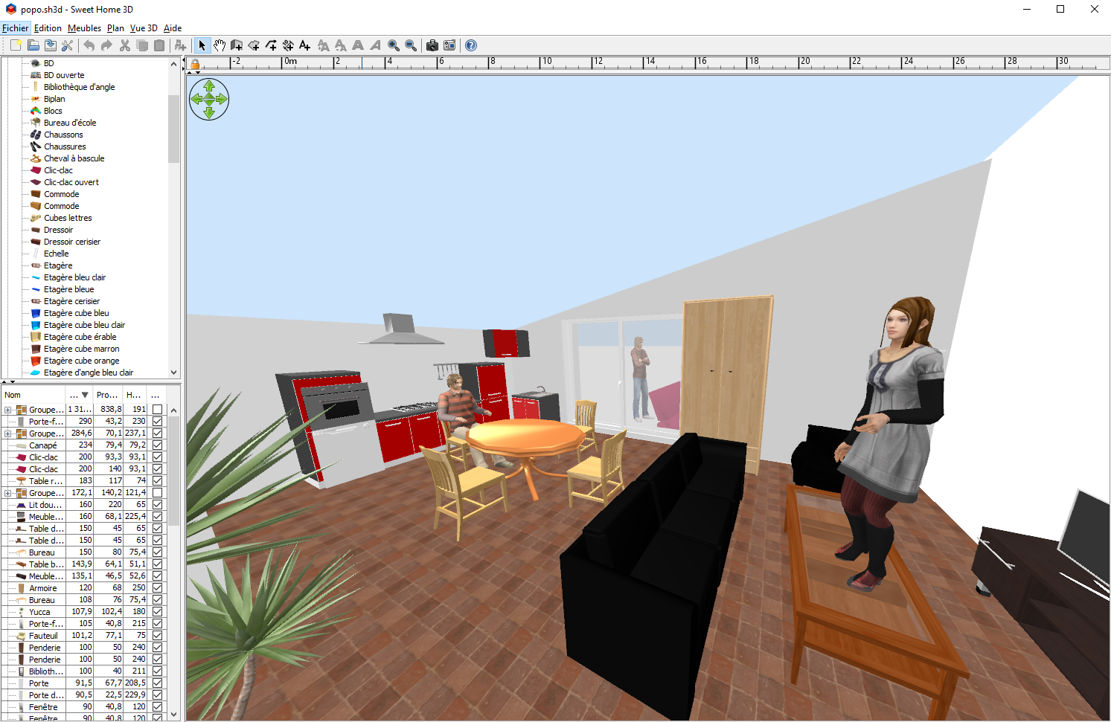
Task: Open the Vue 3D menu
Action: pos(144,28)
